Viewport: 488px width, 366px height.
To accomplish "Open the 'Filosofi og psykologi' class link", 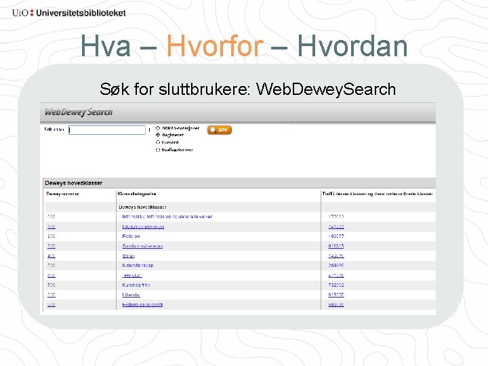I will tap(143, 226).
